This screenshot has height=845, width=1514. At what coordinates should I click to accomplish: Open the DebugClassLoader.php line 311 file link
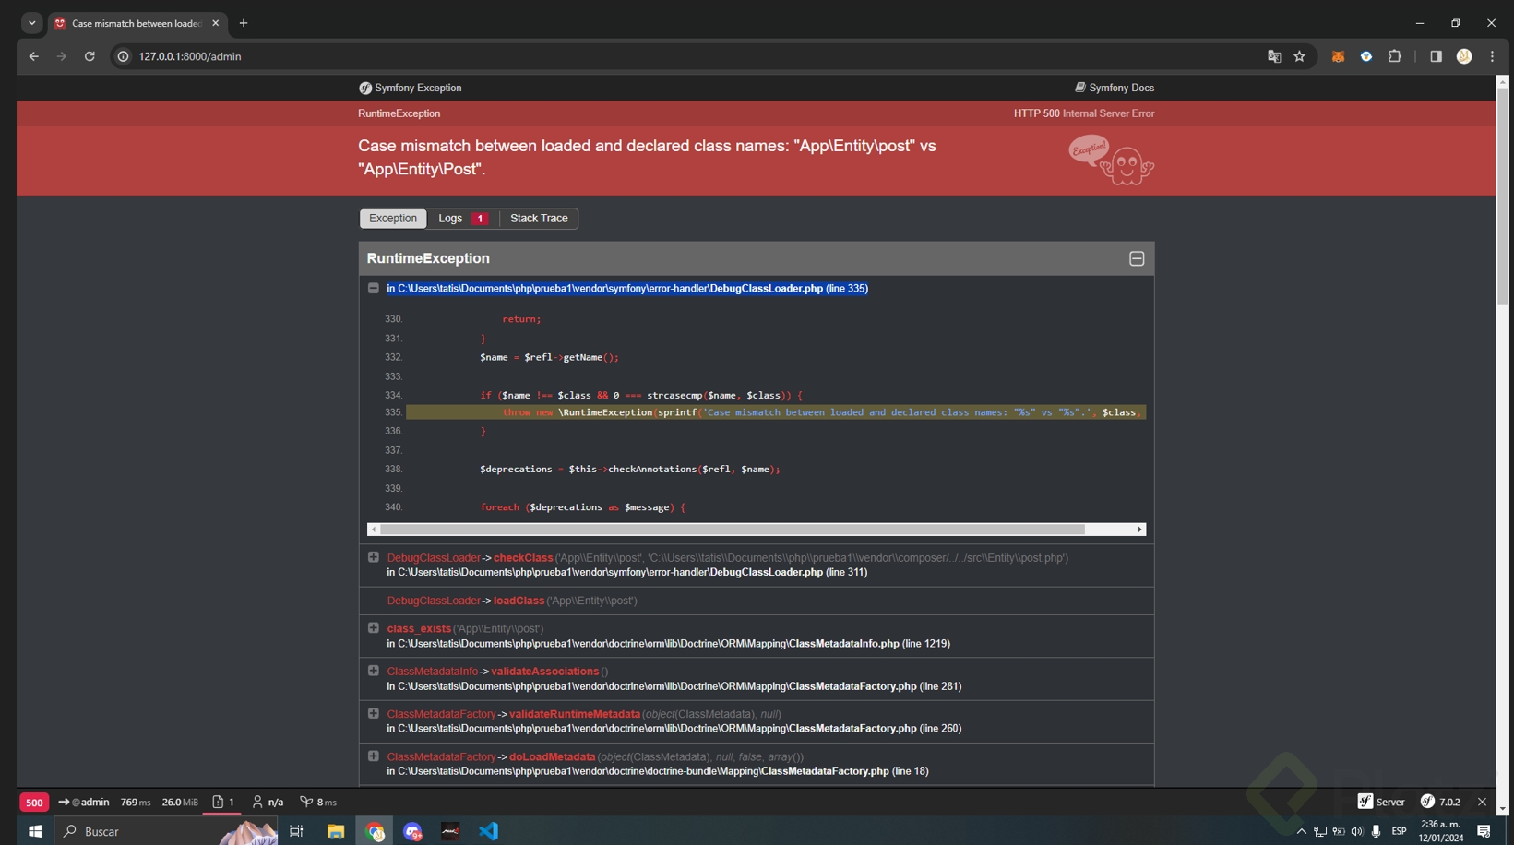tap(627, 573)
